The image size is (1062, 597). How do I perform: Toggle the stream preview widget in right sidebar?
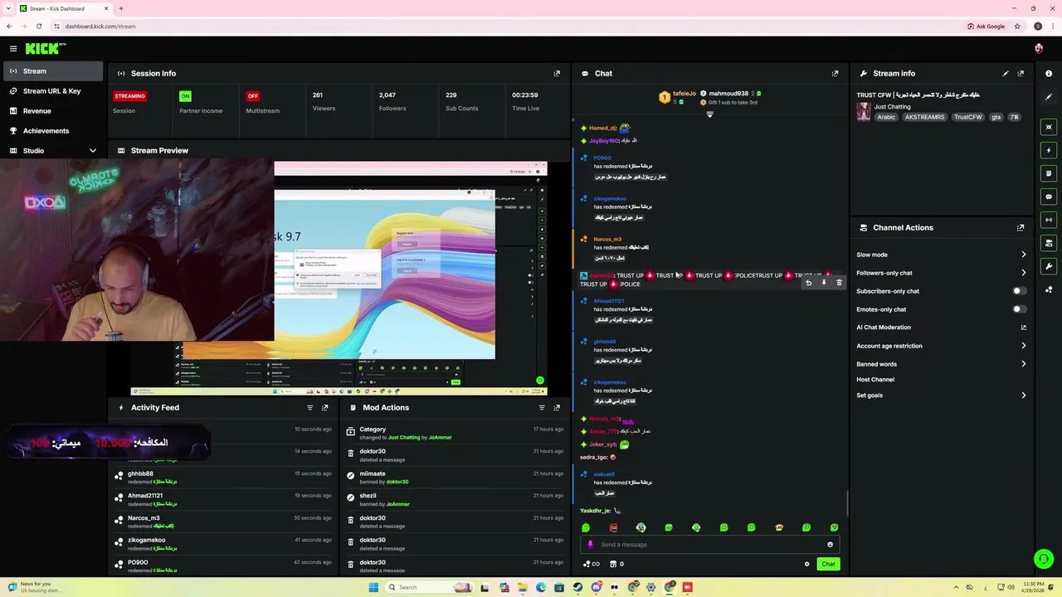[x=1049, y=127]
